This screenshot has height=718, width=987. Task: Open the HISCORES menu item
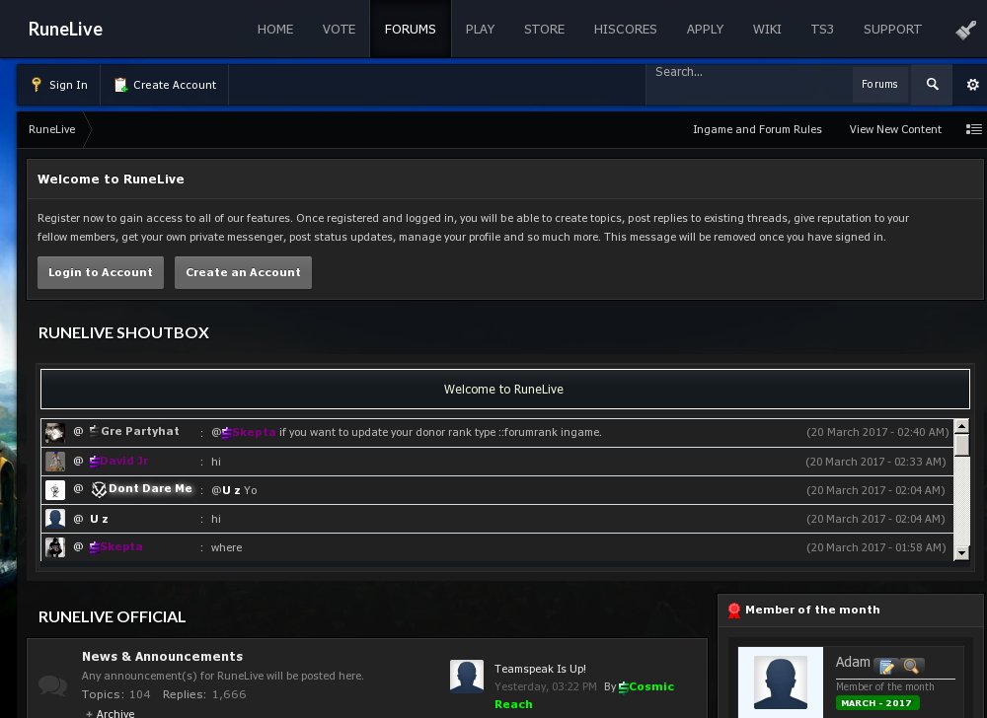(x=625, y=29)
